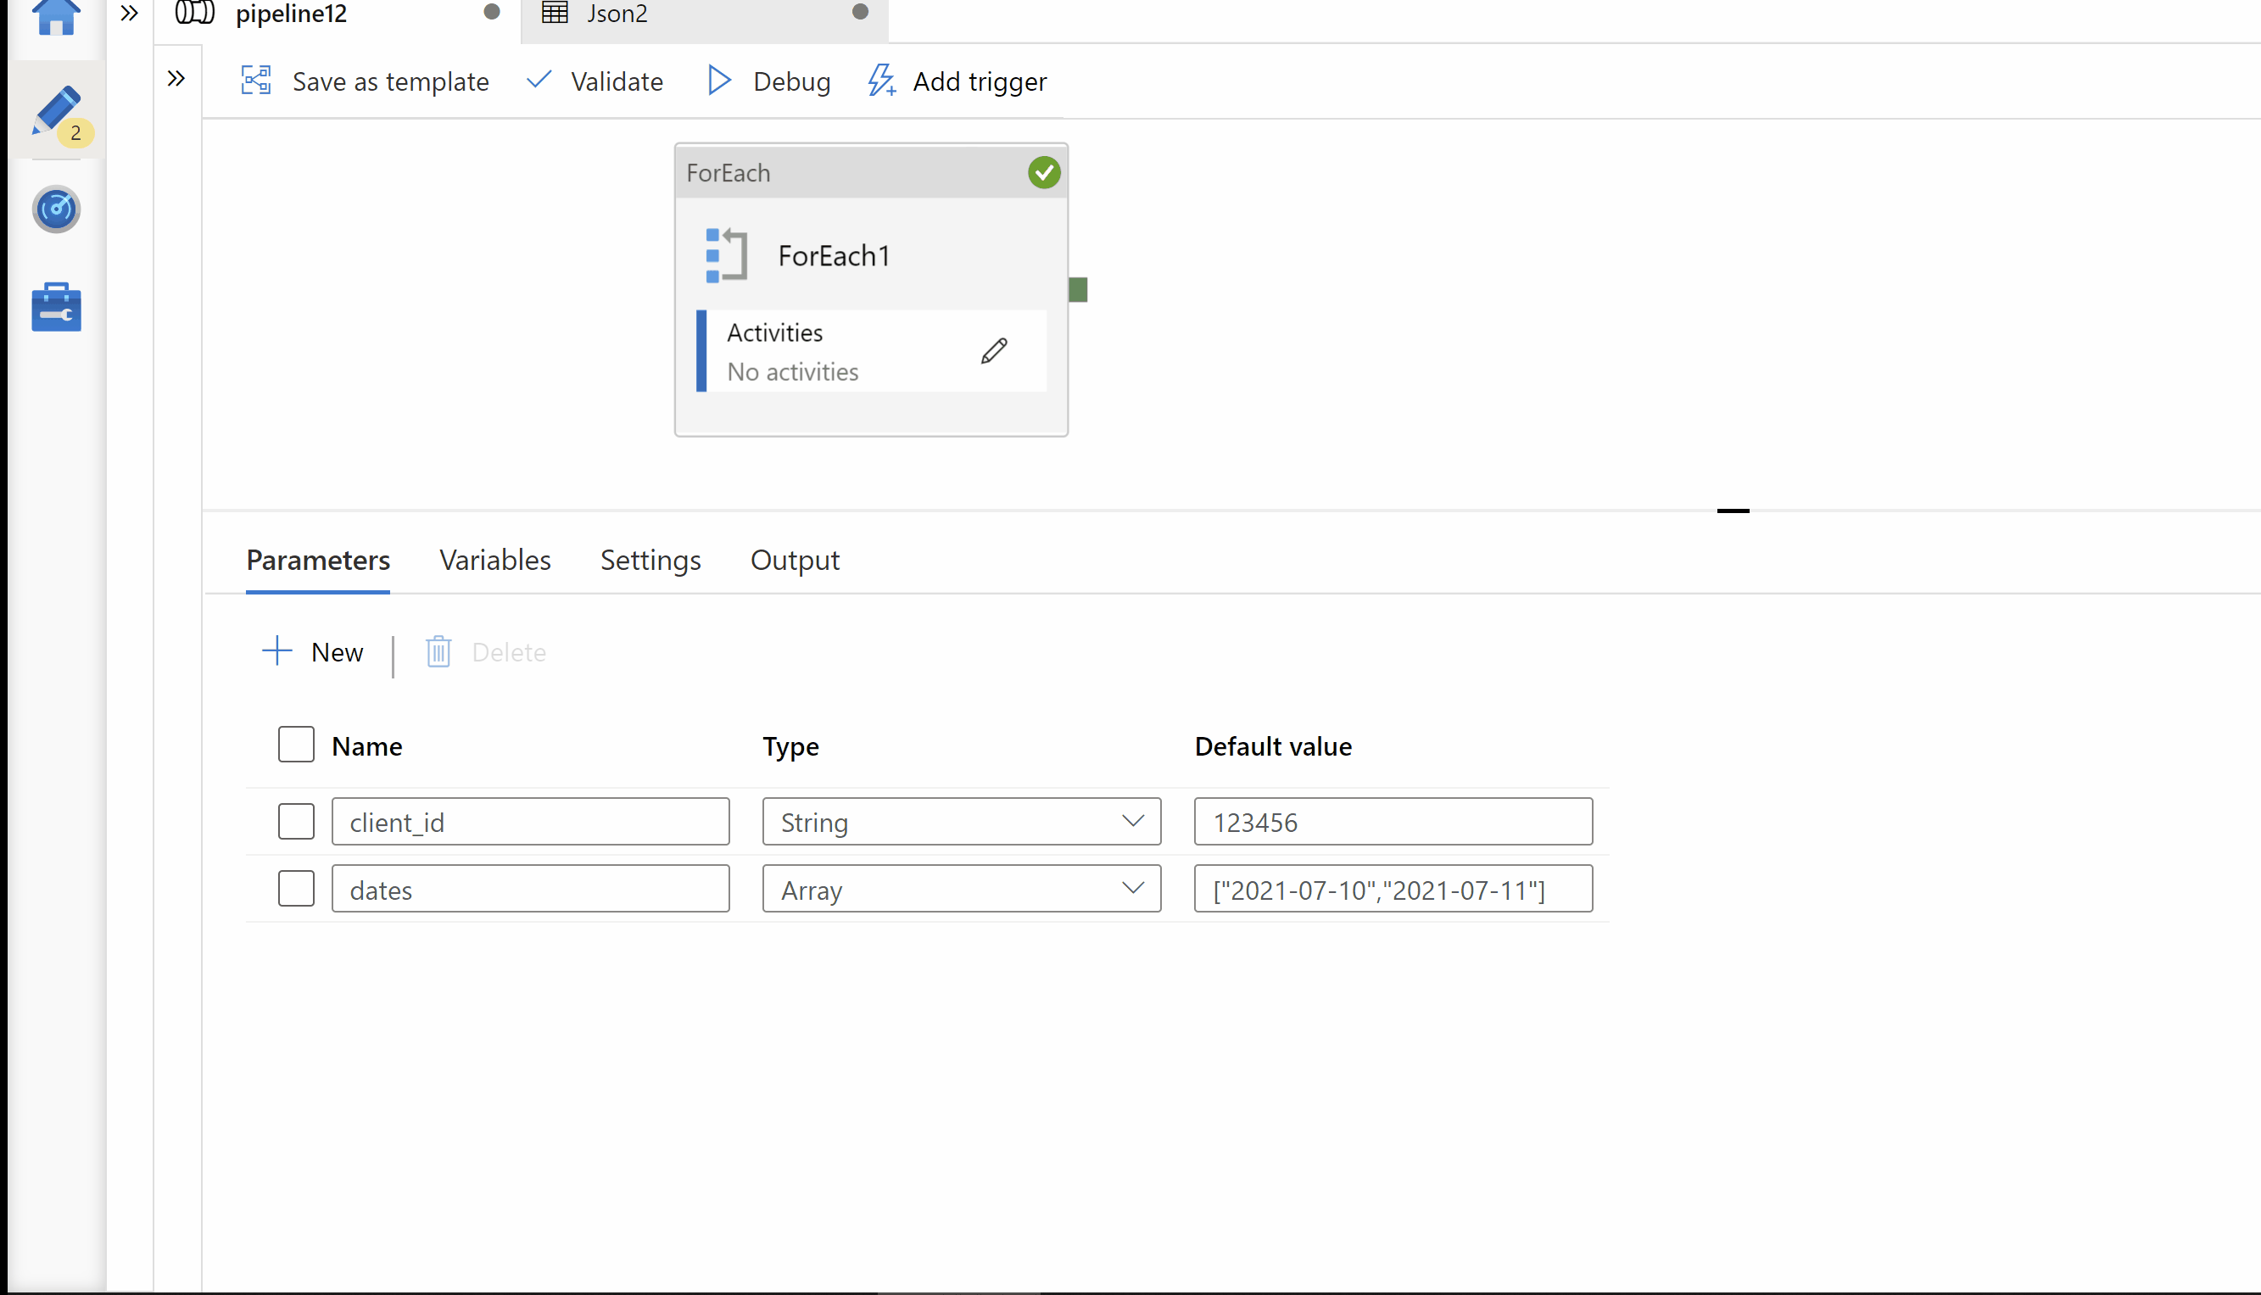The image size is (2261, 1295).
Task: Open the String type dropdown
Action: [x=961, y=821]
